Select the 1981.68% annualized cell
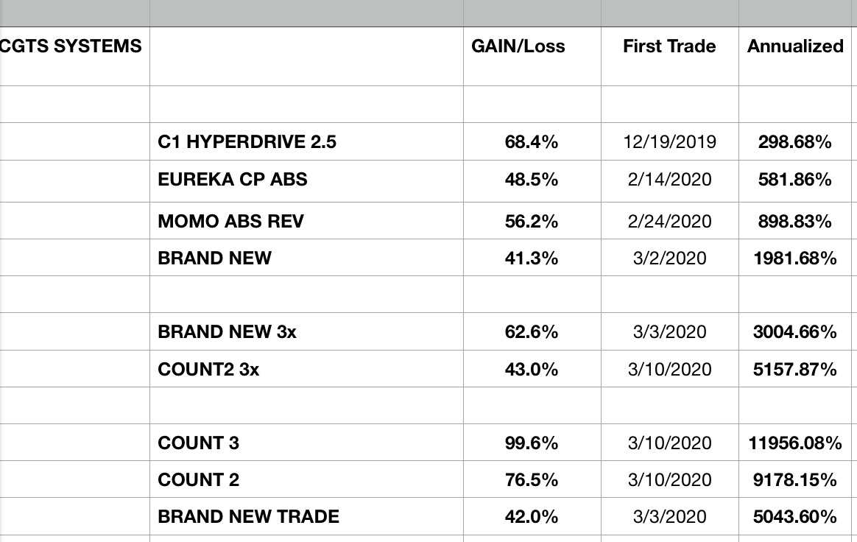Viewport: 857px width, 542px height. point(795,258)
